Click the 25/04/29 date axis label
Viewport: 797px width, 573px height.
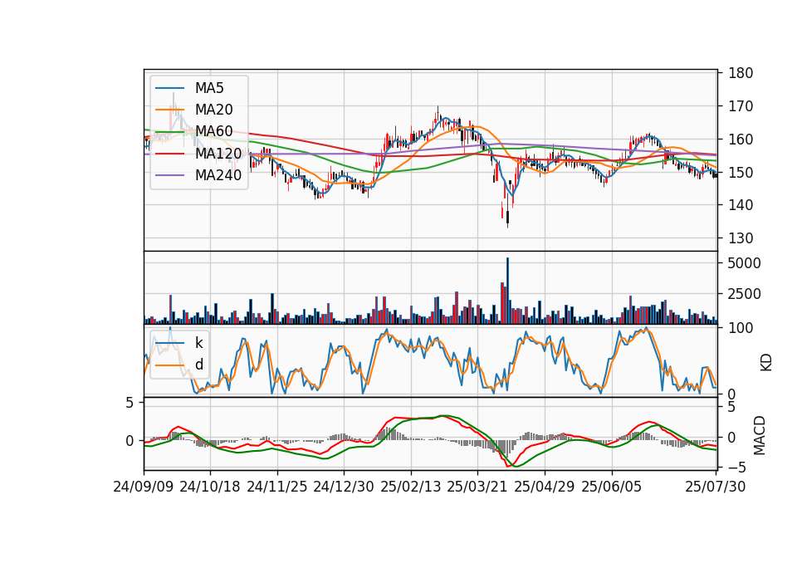pos(545,487)
